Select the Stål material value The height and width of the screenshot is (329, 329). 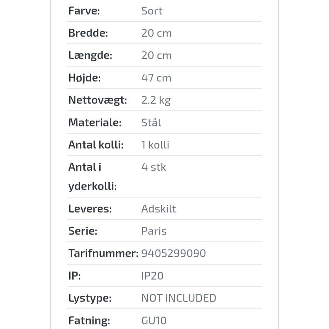(151, 122)
